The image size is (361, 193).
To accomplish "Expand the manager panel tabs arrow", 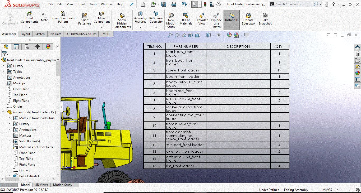I will point(57,47).
